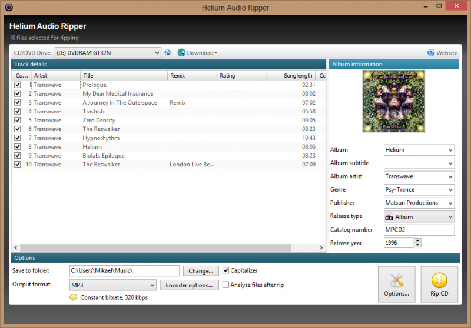Uncheck track 6 The Rezwalker checkbox
Viewport: 471px width, 328px height.
[18, 129]
